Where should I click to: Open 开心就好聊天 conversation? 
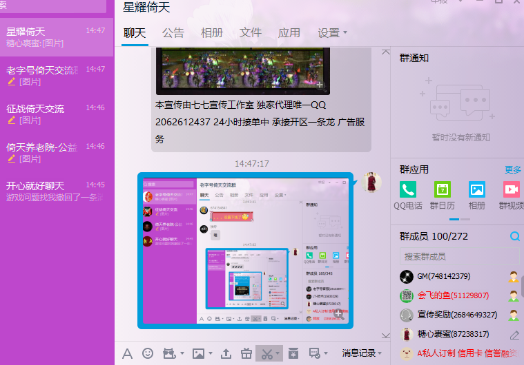pos(57,191)
